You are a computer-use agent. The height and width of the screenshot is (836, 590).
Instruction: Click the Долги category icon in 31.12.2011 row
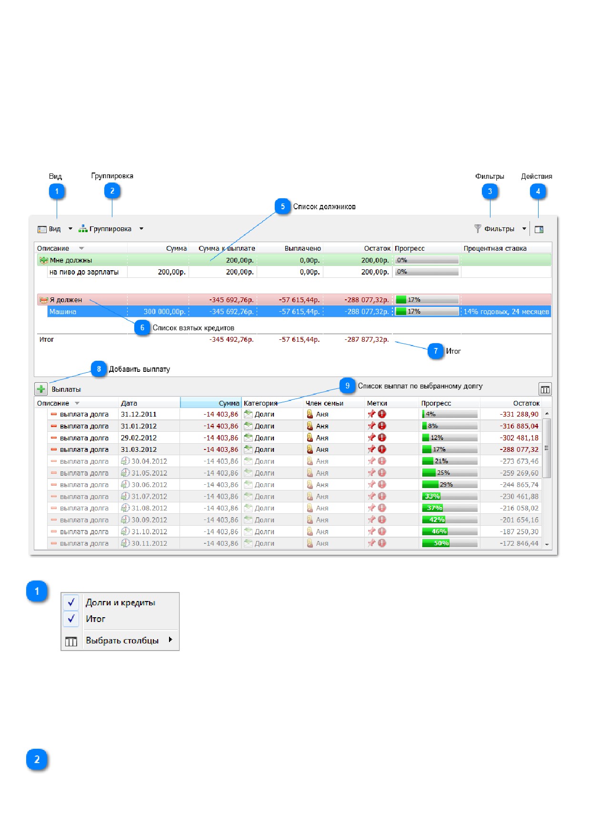pos(248,414)
